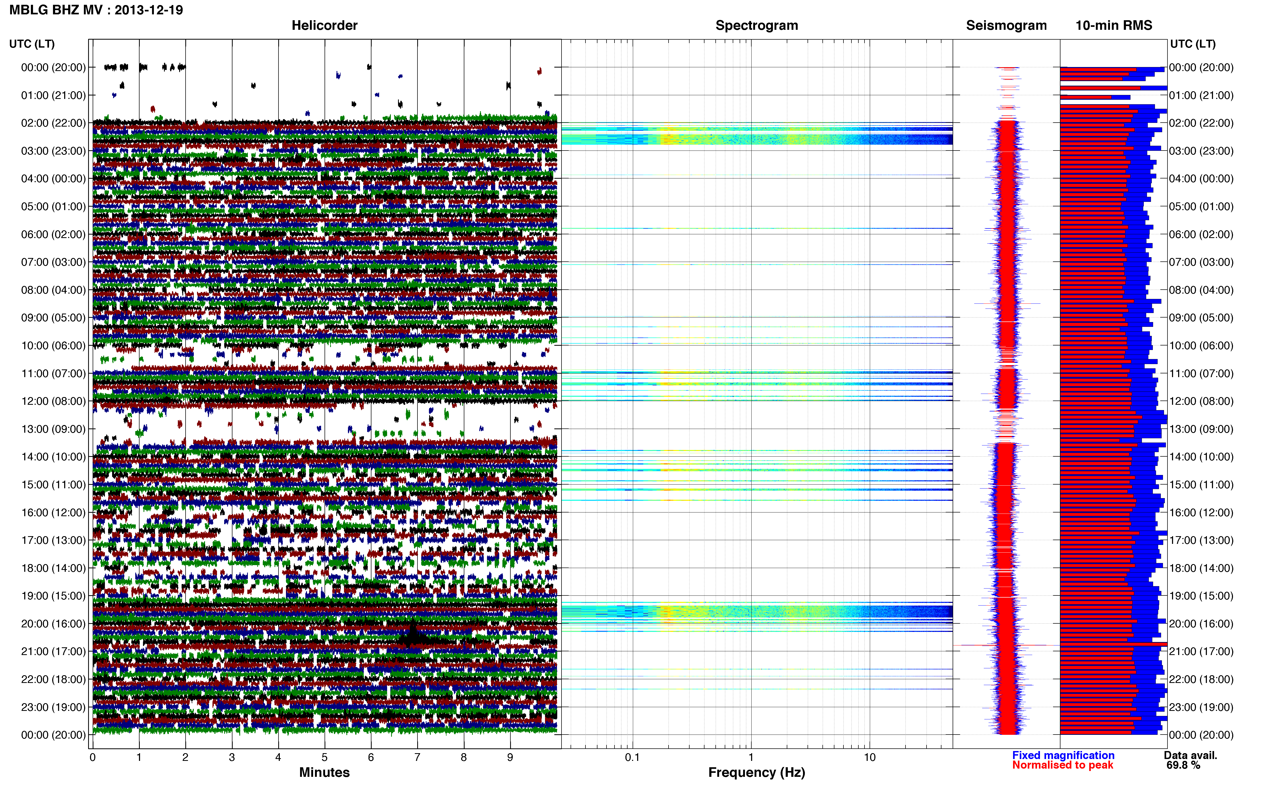Pick '18:00 (14:00)' on the RMS time axis
This screenshot has height=788, width=1262.
pos(1201,568)
